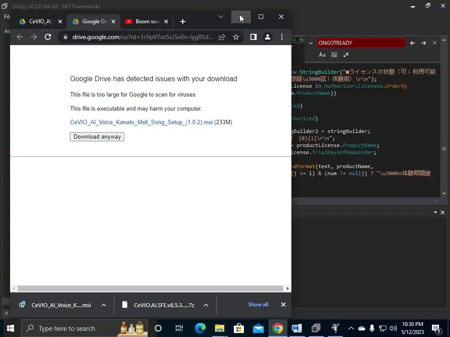Open File Explorer from taskbar
Image resolution: width=450 pixels, height=337 pixels.
pos(220,328)
